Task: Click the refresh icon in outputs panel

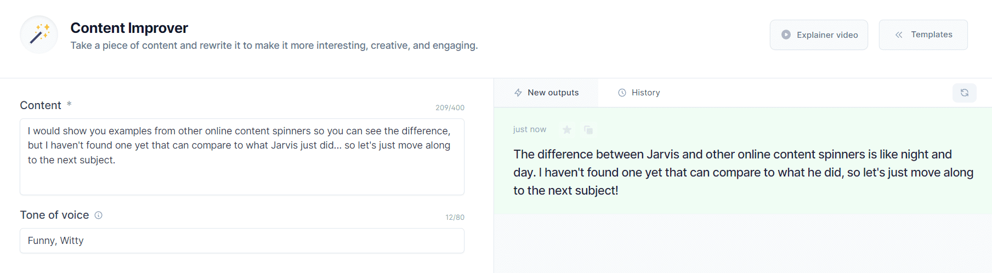Action: click(964, 93)
